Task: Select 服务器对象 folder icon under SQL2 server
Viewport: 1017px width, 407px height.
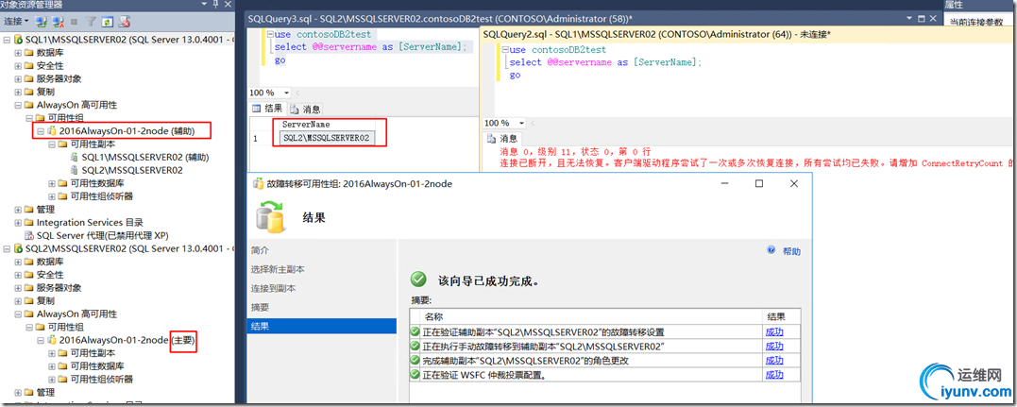Action: click(28, 288)
